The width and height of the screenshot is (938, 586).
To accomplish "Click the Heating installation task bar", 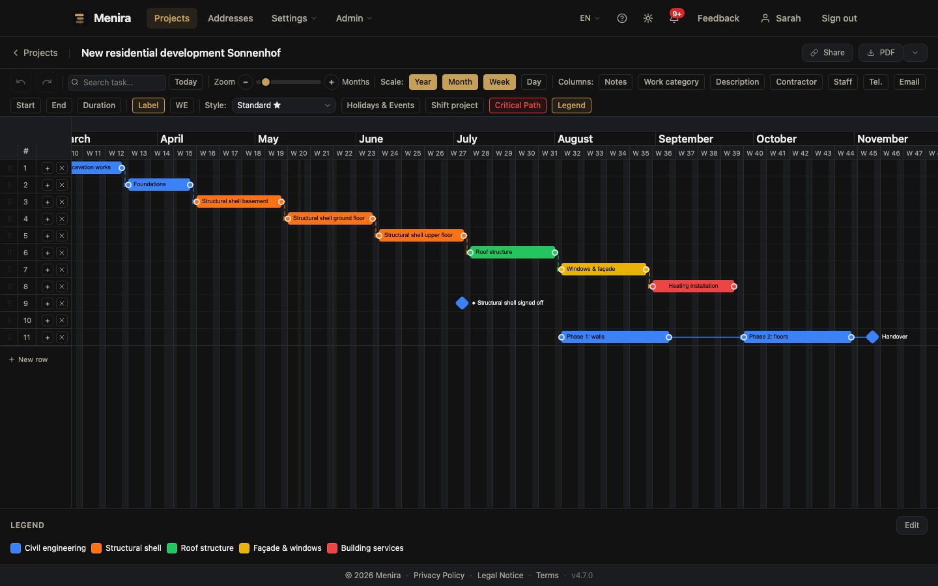I will (x=693, y=286).
